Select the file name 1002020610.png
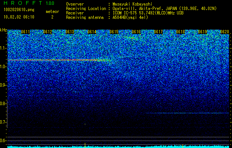 pos(19,10)
